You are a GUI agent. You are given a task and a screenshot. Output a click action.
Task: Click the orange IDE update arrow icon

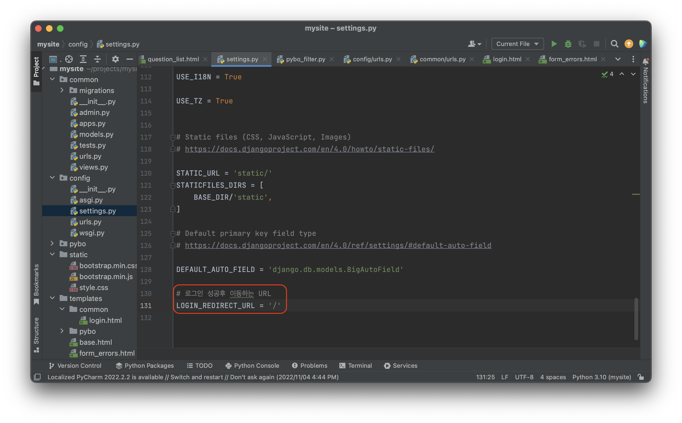coord(629,44)
